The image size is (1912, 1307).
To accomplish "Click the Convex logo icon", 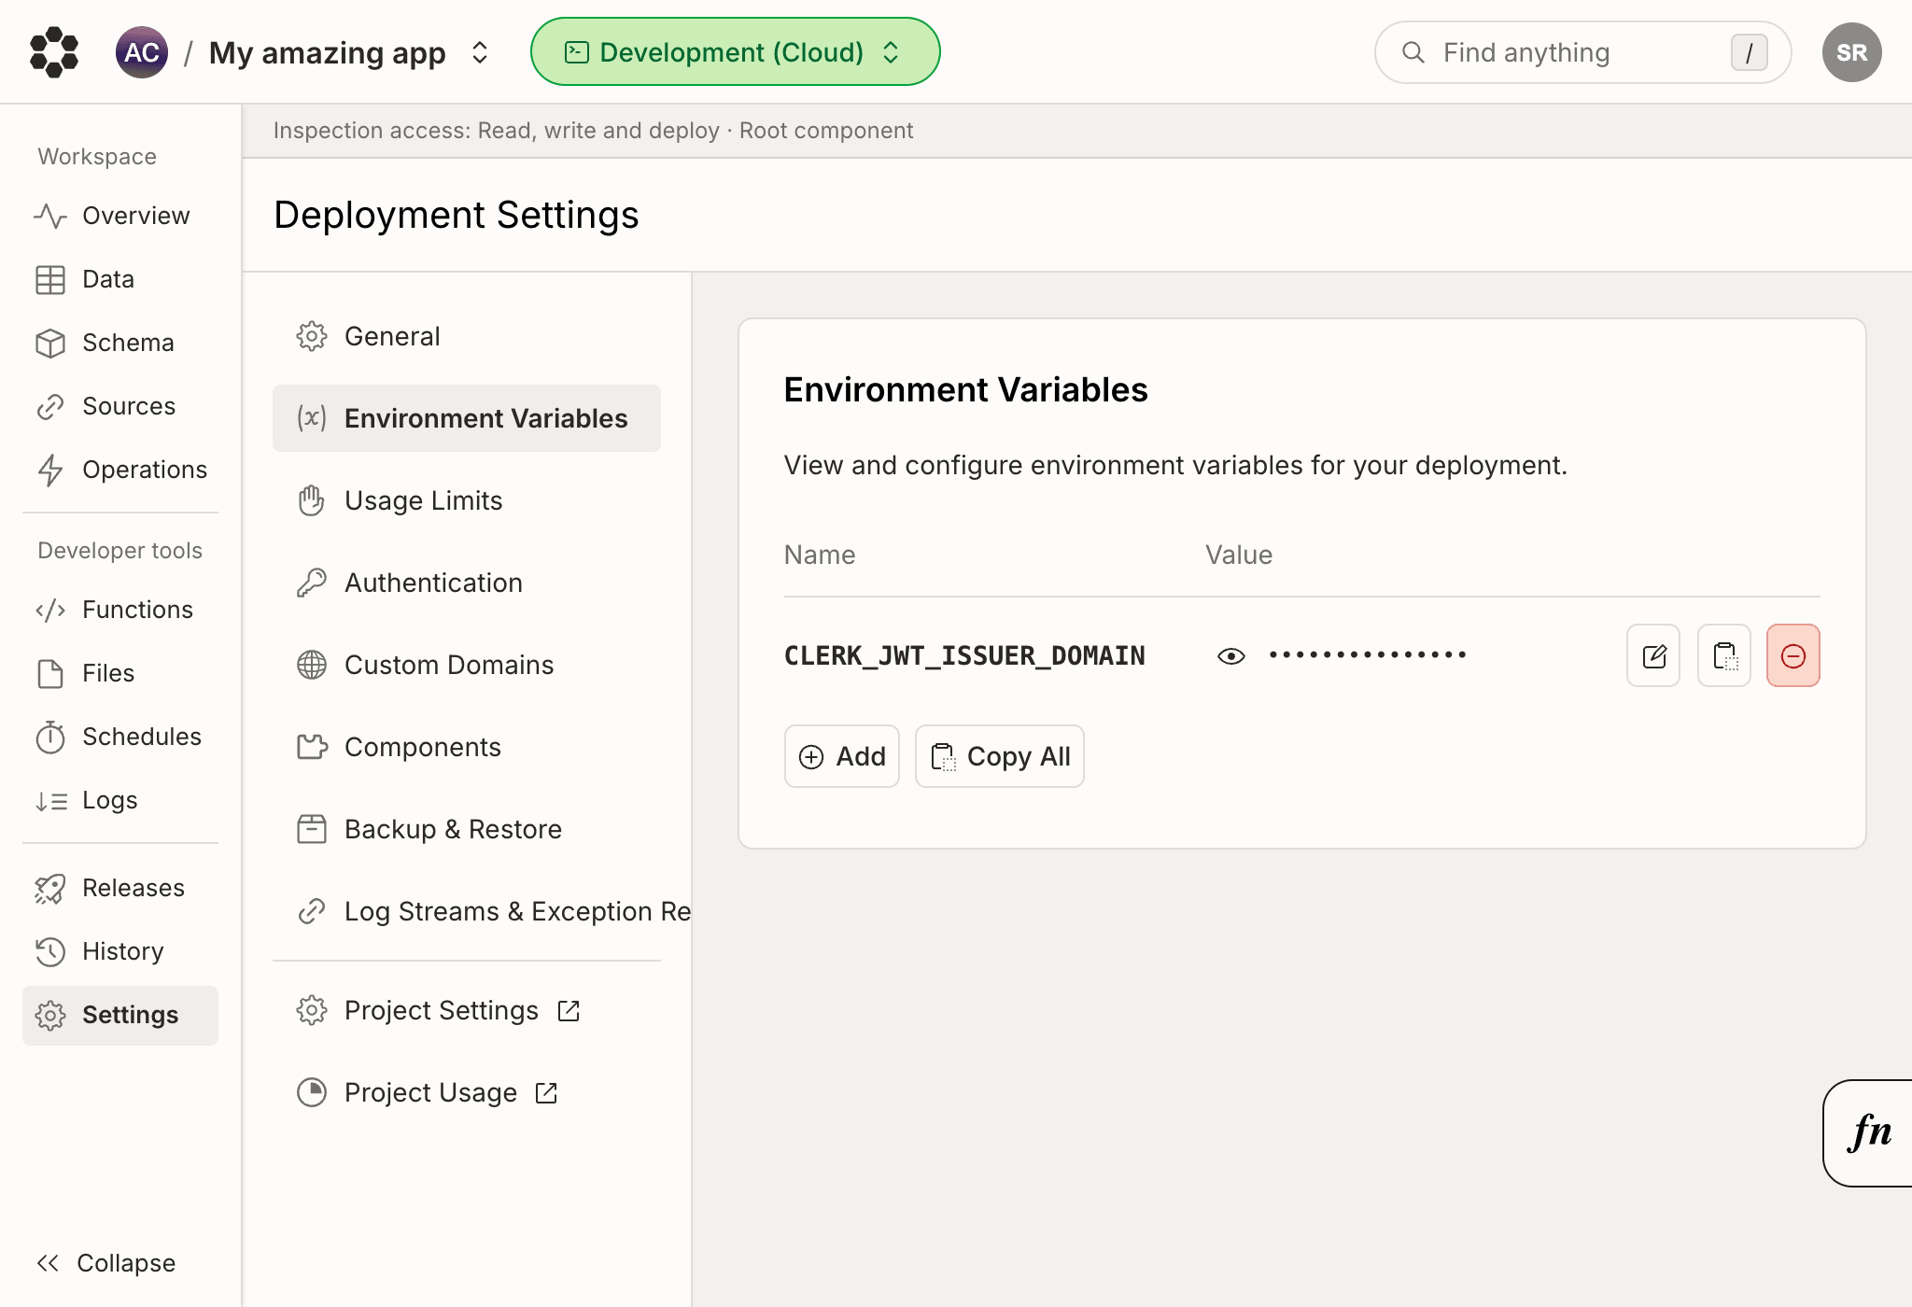I will click(54, 52).
